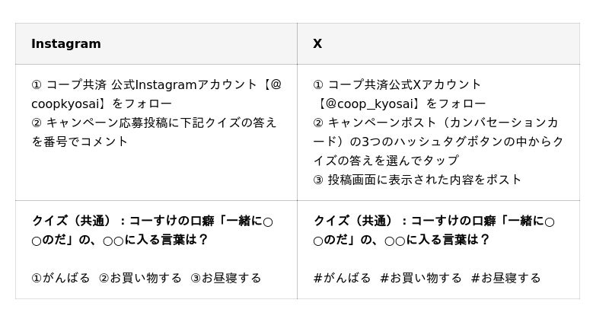
Task: Click the Instagram quiz question heading
Action: pos(152,231)
